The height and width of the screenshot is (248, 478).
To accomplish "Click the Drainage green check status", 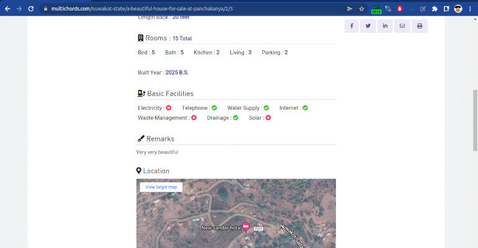I will (236, 118).
